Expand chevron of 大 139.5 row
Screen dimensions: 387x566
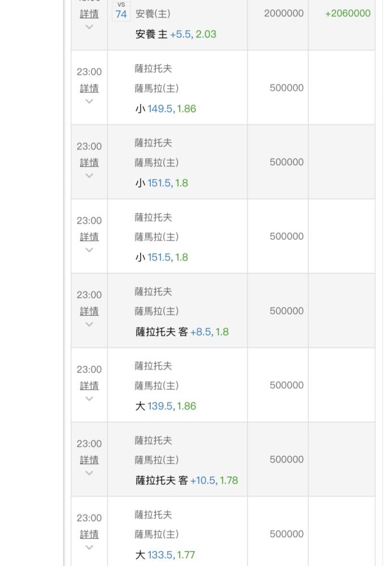coord(89,399)
